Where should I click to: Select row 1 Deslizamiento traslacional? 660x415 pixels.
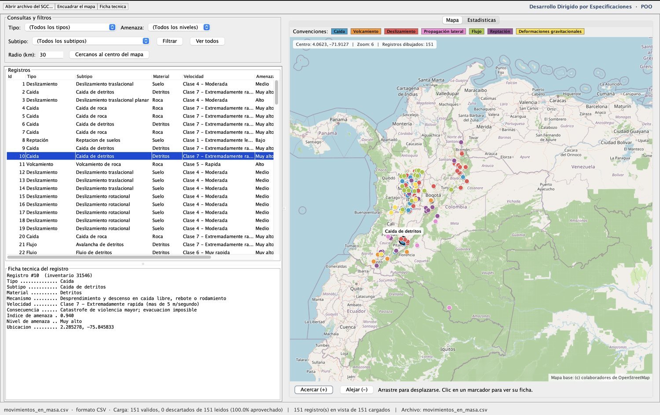click(140, 84)
